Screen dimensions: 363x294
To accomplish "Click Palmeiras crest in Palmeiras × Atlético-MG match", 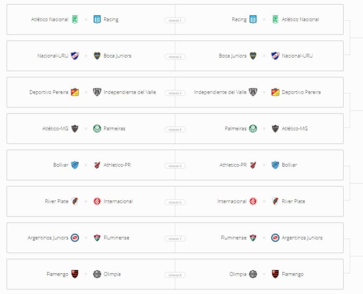I will click(253, 129).
